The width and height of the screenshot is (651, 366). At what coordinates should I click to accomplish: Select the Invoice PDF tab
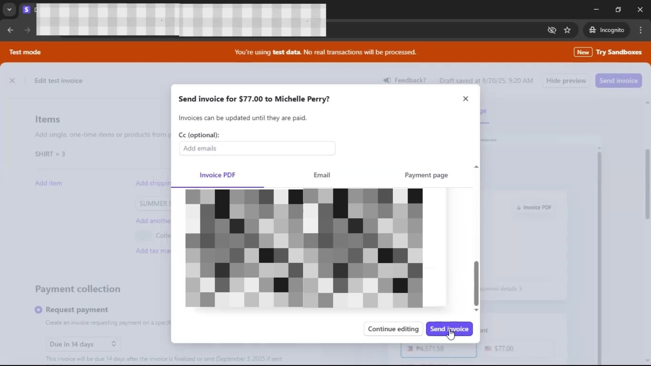click(217, 175)
